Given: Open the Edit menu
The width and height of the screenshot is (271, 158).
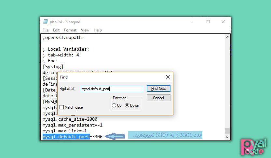Looking at the screenshot, I should (x=56, y=30).
